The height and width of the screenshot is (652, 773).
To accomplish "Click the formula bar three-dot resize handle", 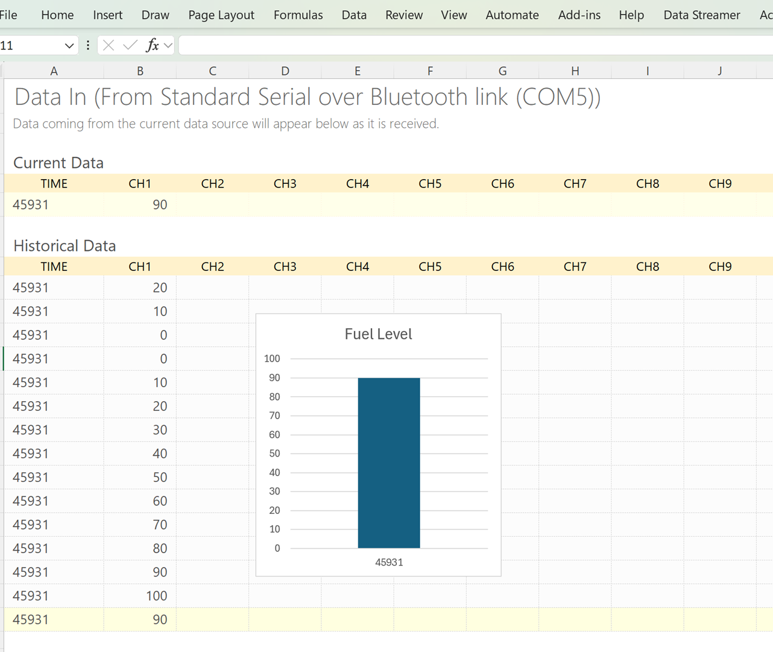I will click(x=88, y=45).
